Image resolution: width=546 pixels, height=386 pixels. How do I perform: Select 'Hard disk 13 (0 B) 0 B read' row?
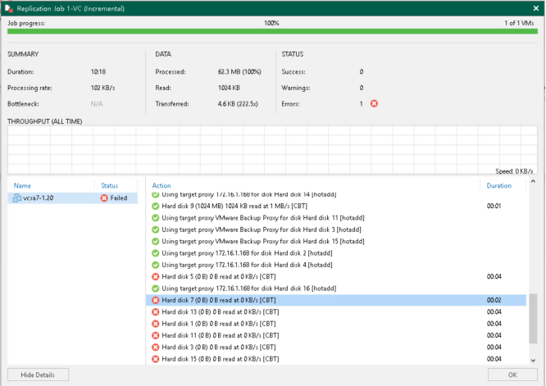335,312
